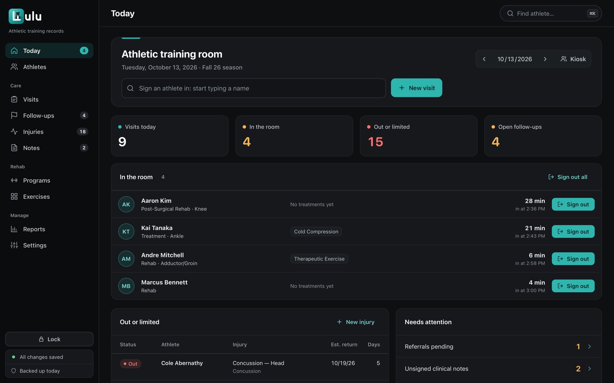The width and height of the screenshot is (614, 383).
Task: Sign out Andre Mitchell
Action: pyautogui.click(x=573, y=259)
